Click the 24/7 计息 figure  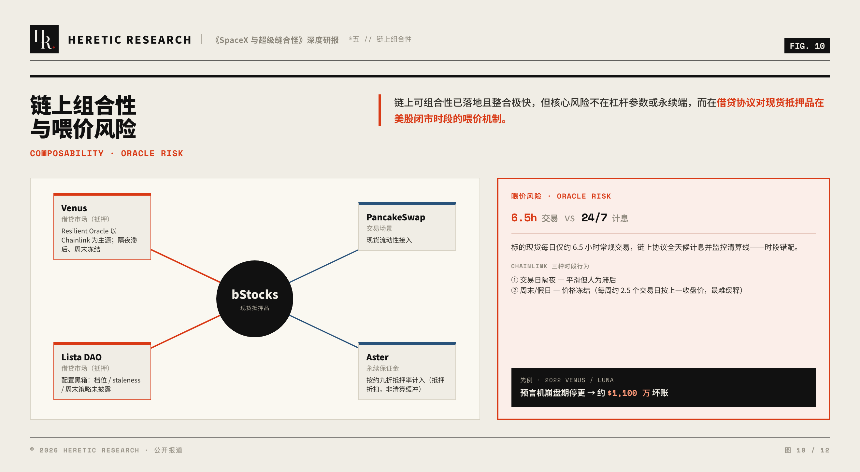(x=605, y=218)
